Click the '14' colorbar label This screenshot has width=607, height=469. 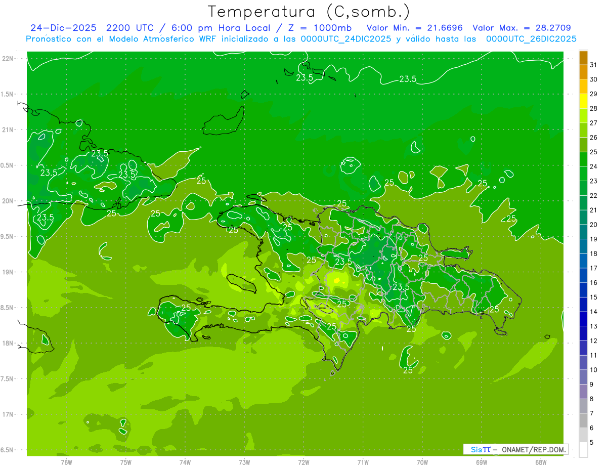[x=593, y=312]
